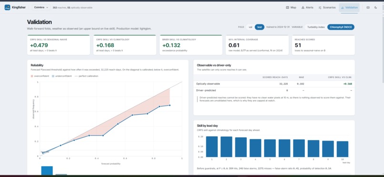Click the last reliability curve point near 0.9
384x177 pixels.
click(x=170, y=105)
